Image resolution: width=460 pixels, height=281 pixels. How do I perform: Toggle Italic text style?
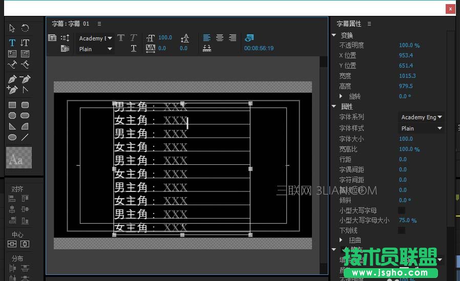point(134,38)
